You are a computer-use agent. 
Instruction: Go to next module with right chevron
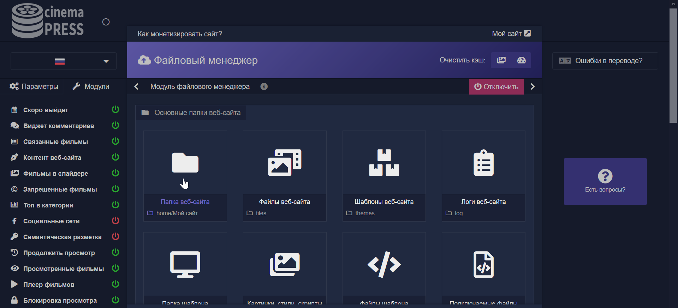point(533,86)
